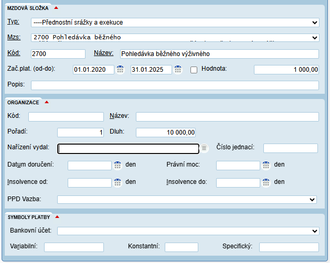The image size is (330, 263).
Task: Tick the checkbox before Hodnota
Action: coord(194,70)
